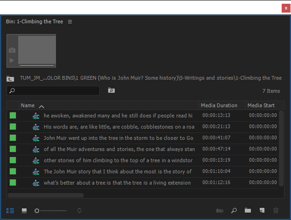The height and width of the screenshot is (220, 291).
Task: Select clip 'other stories of him climbing'
Action: point(118,160)
